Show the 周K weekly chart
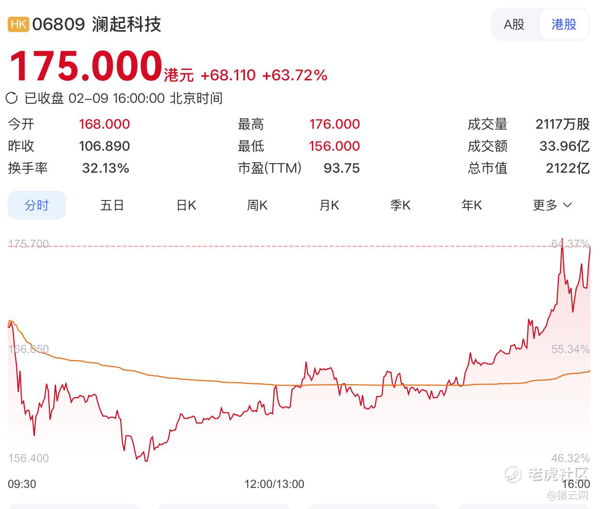600x509 pixels. [x=257, y=205]
